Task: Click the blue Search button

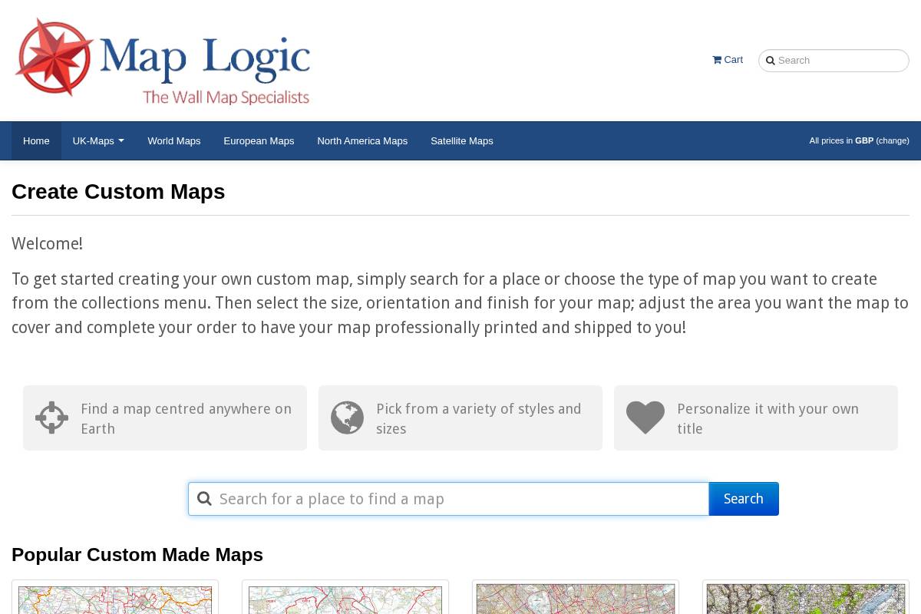Action: [x=744, y=499]
